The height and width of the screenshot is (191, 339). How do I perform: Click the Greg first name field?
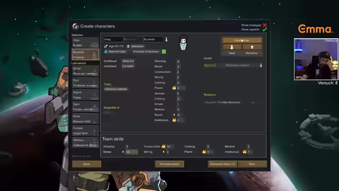tap(113, 39)
